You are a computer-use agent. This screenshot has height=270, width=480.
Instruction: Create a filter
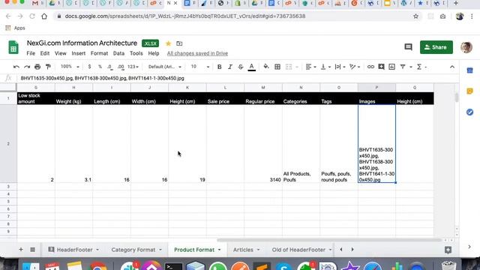403,67
